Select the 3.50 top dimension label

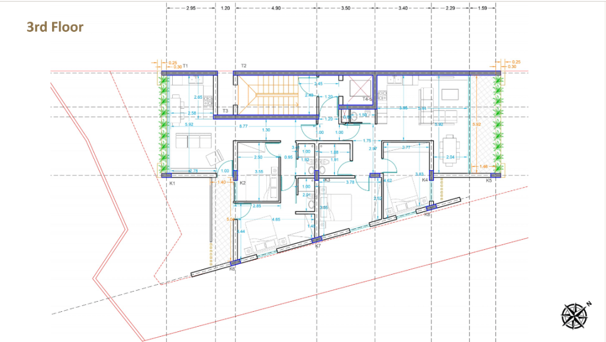346,9
